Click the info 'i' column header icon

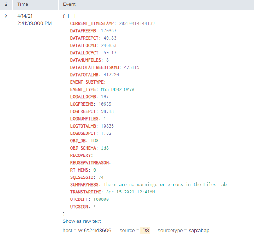tap(6, 5)
